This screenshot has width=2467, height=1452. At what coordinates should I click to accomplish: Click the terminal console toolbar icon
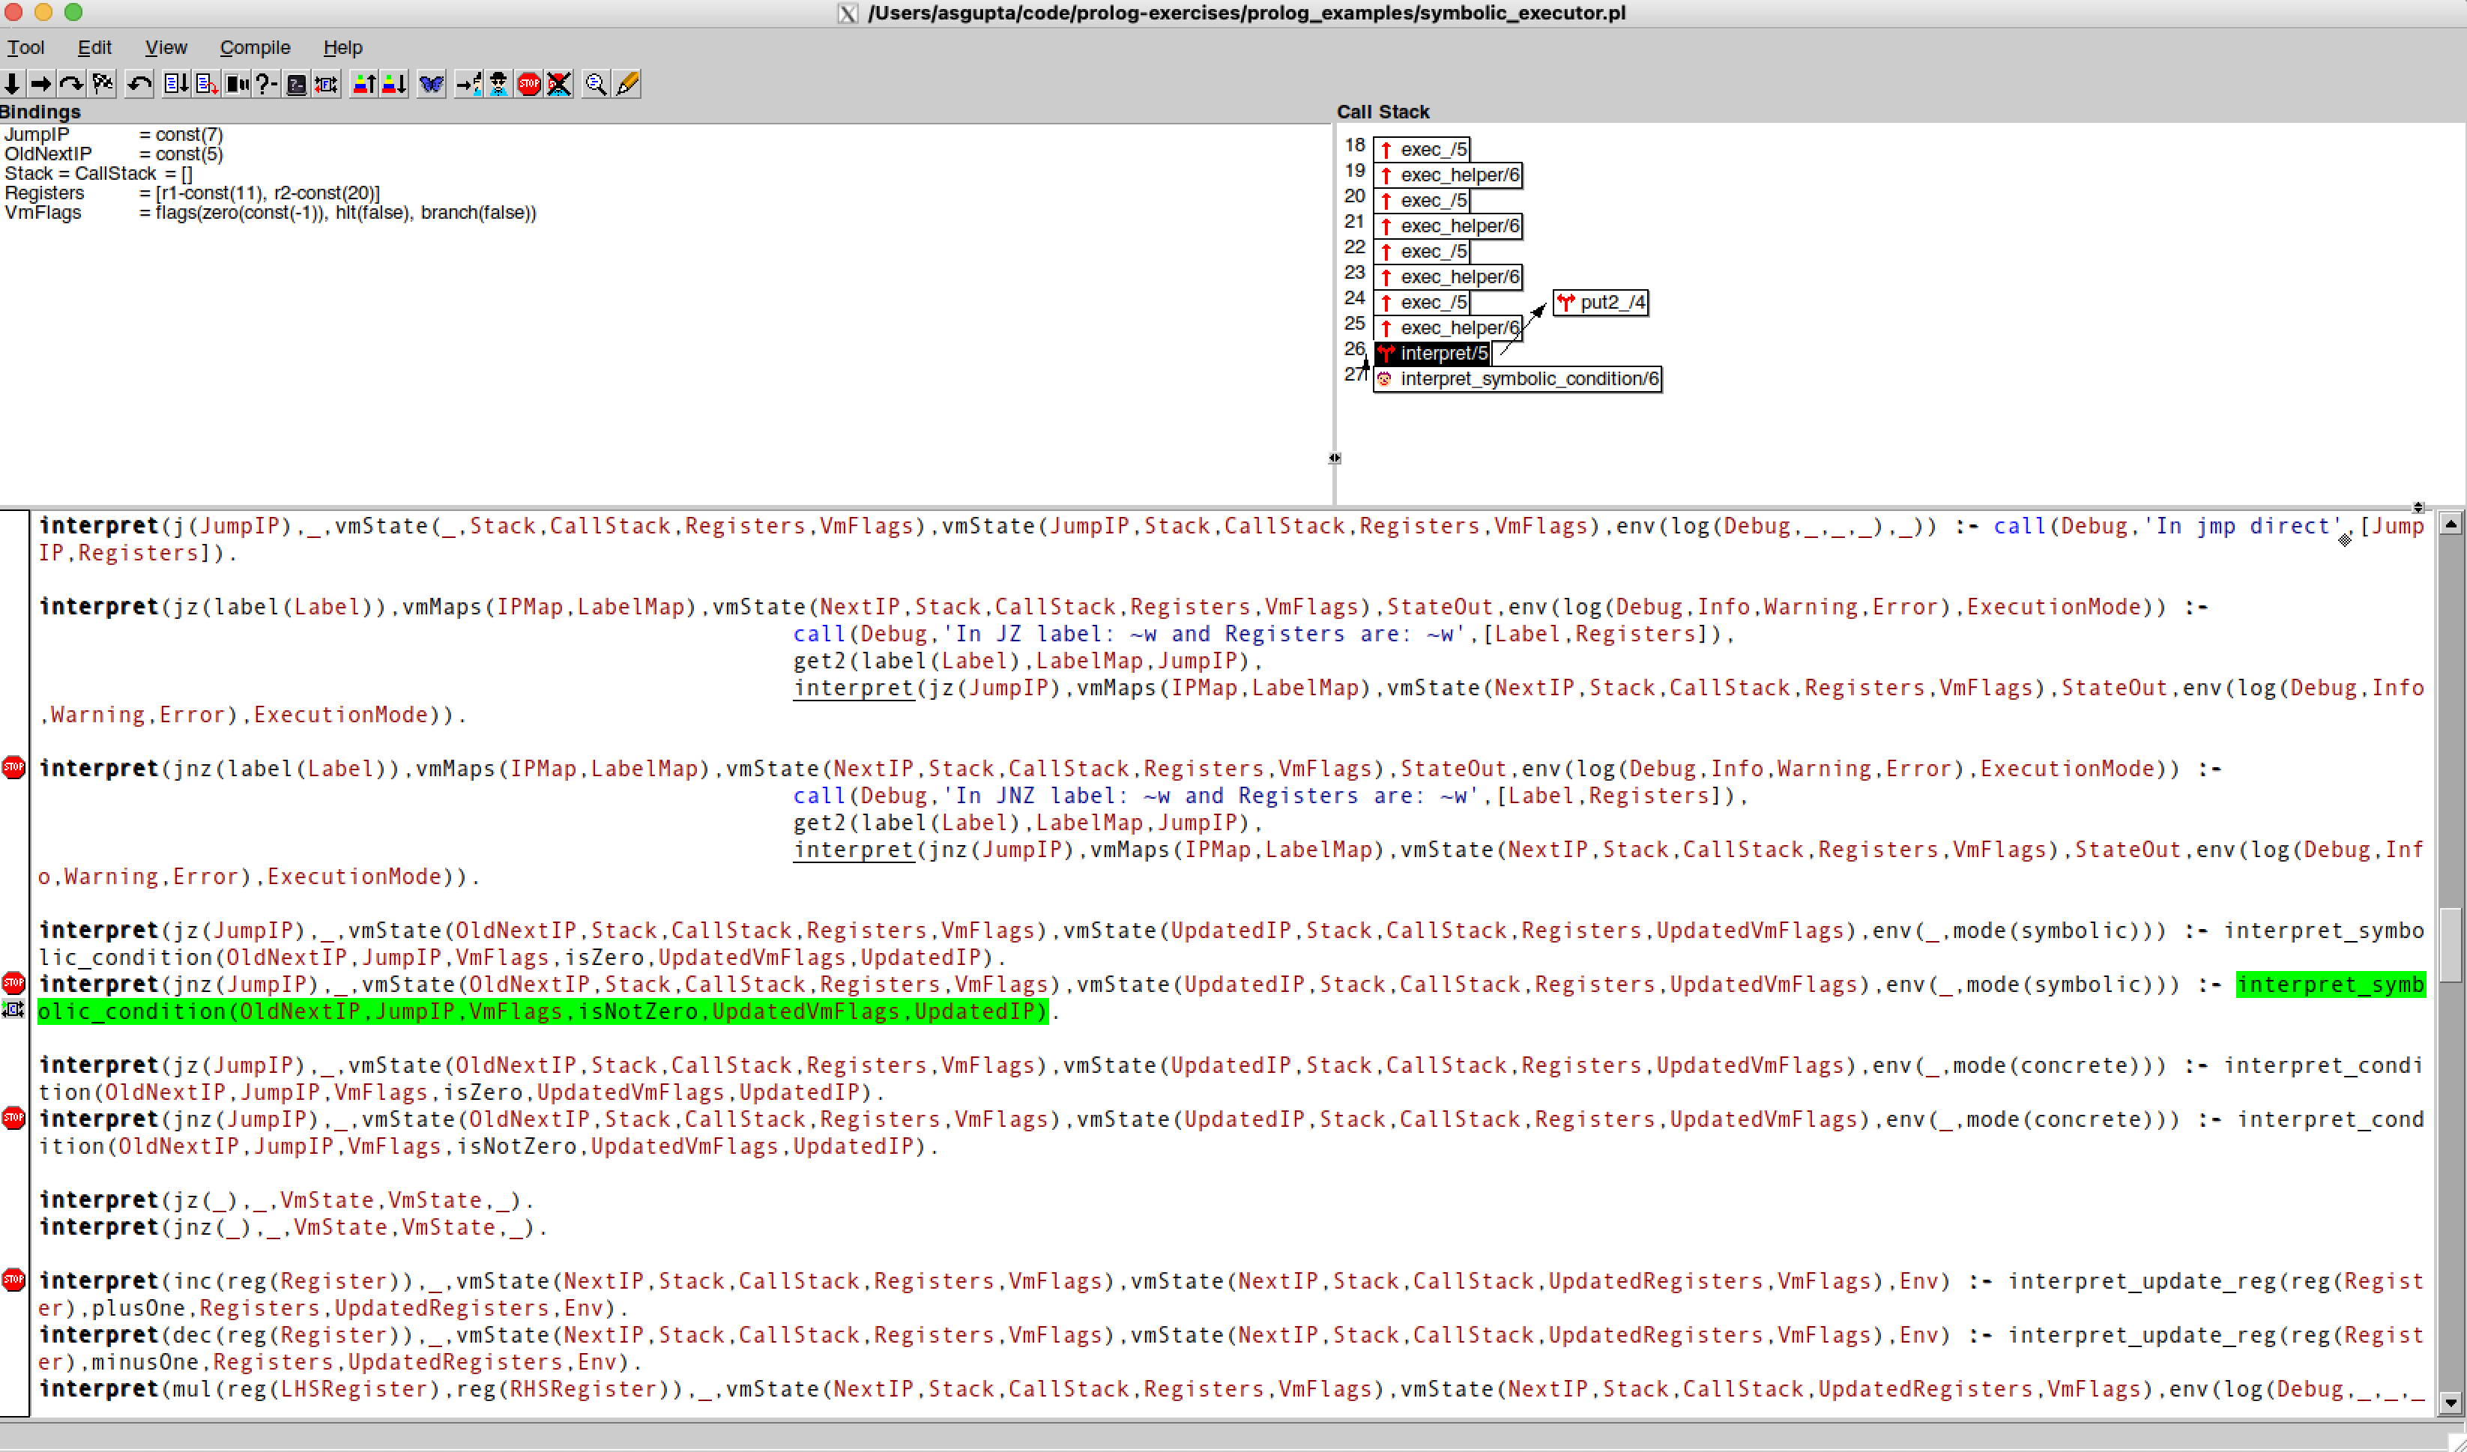pyautogui.click(x=297, y=84)
